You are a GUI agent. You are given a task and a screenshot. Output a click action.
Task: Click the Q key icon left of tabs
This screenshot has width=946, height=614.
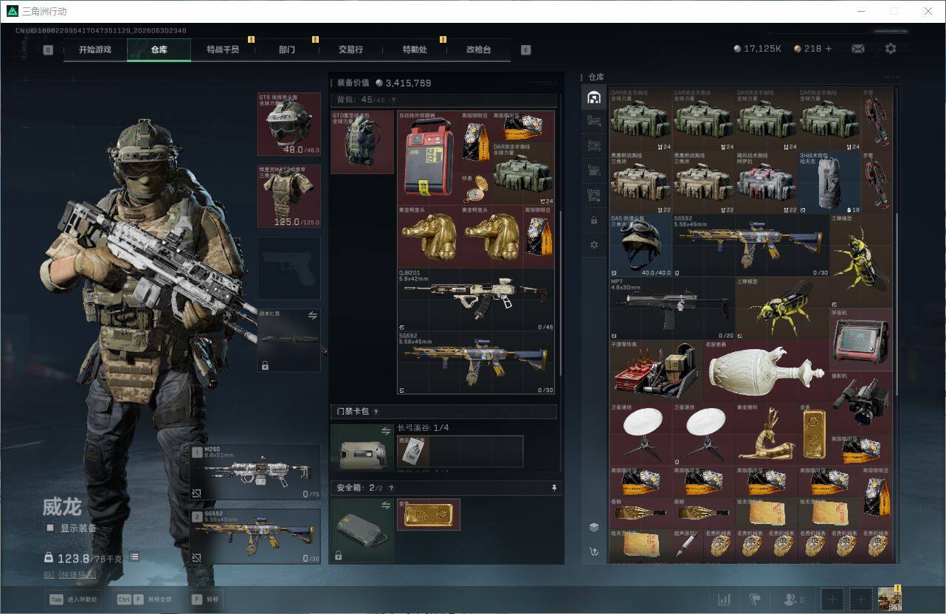[x=48, y=50]
